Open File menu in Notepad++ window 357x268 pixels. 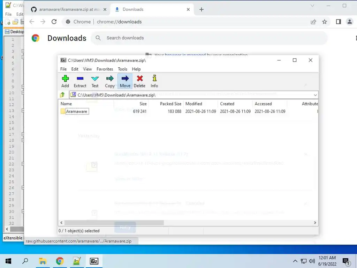coord(8,14)
